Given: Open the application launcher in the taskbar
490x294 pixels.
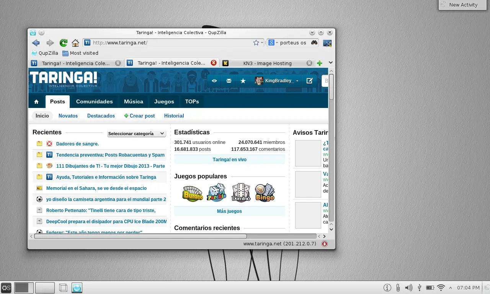Looking at the screenshot, I should 6,288.
